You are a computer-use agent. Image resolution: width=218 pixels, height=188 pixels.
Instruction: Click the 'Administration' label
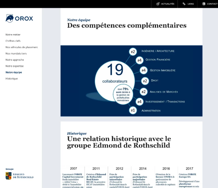pos(151,111)
